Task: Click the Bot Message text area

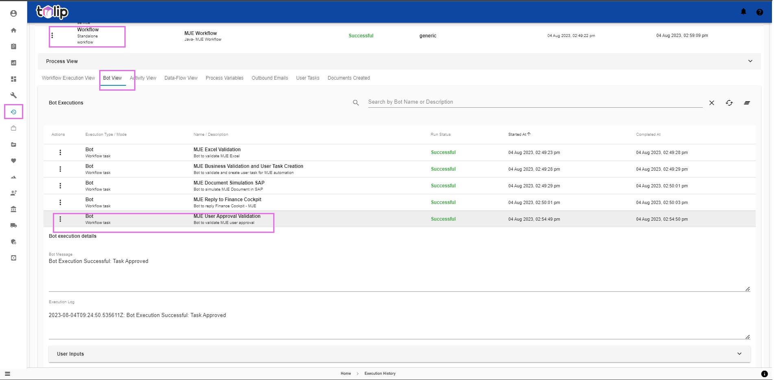Action: coord(399,274)
